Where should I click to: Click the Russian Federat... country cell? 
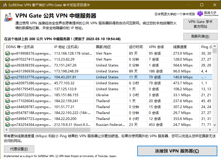click(x=110, y=124)
